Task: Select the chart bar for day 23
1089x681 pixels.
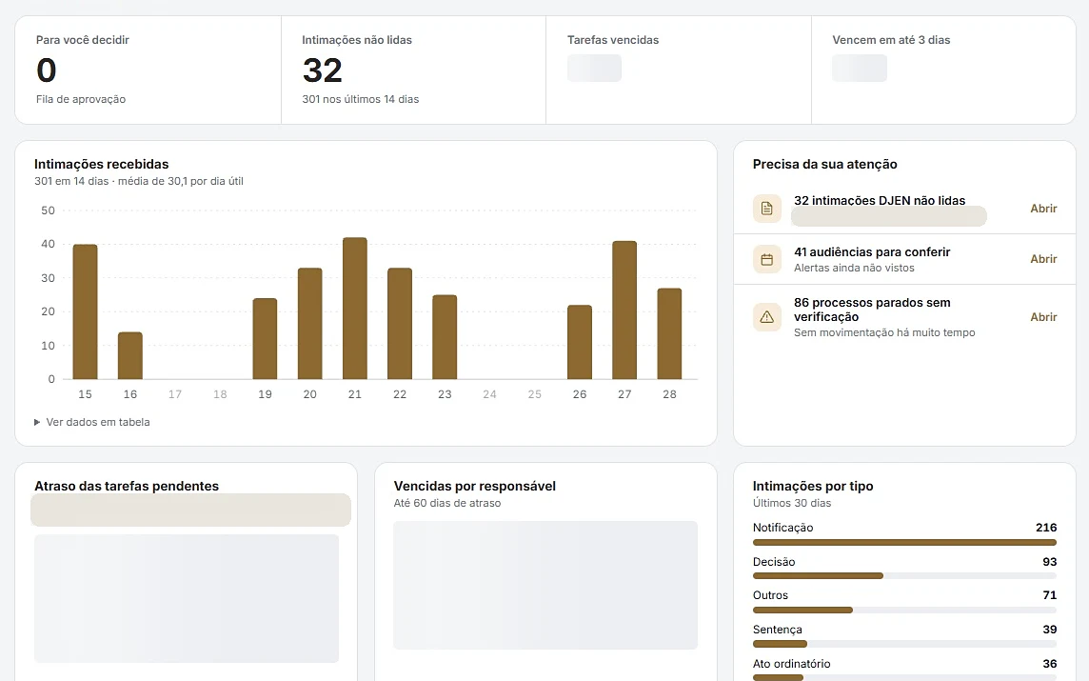Action: 445,337
